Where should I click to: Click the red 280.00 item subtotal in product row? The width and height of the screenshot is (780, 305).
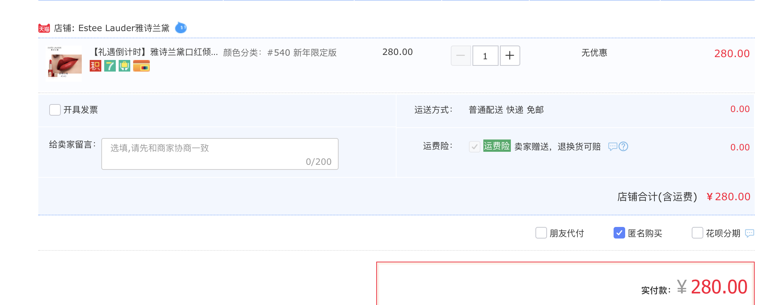(x=732, y=53)
